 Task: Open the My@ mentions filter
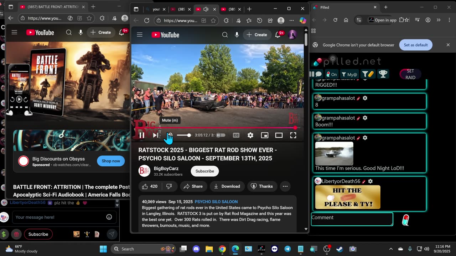click(x=349, y=74)
